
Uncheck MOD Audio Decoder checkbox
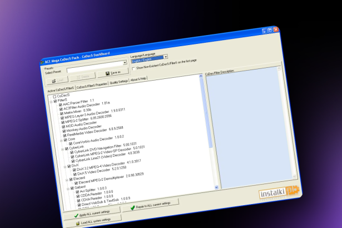point(63,127)
